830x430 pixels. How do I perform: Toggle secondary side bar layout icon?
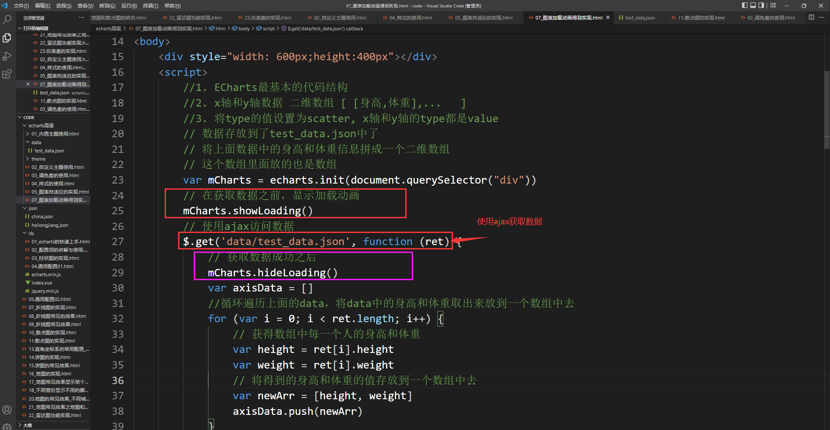tap(761, 6)
